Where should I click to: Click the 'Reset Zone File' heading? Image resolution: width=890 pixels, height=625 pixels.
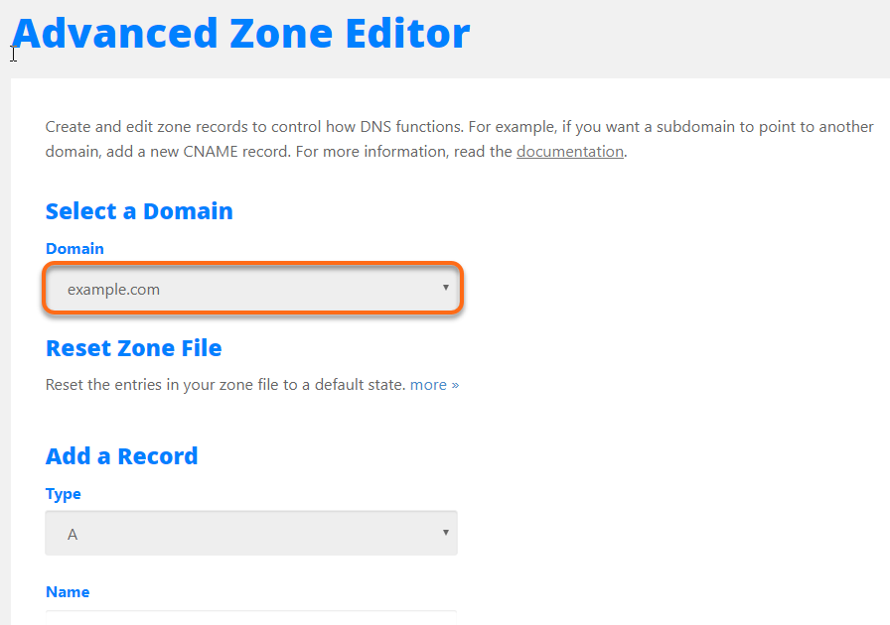(133, 348)
